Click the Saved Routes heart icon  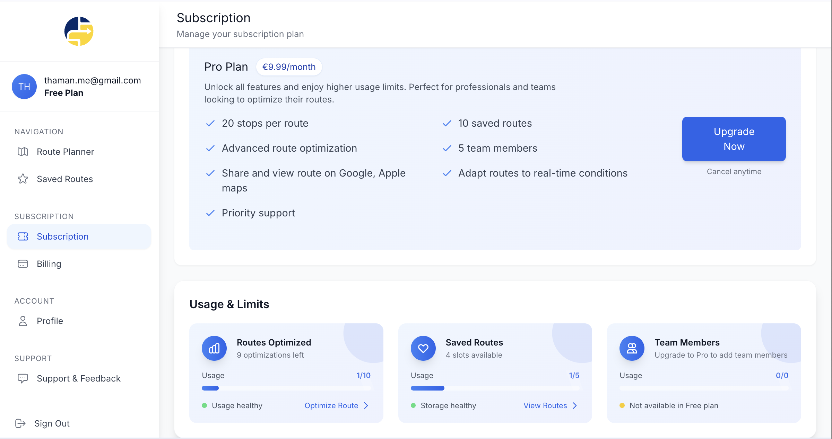pos(423,348)
